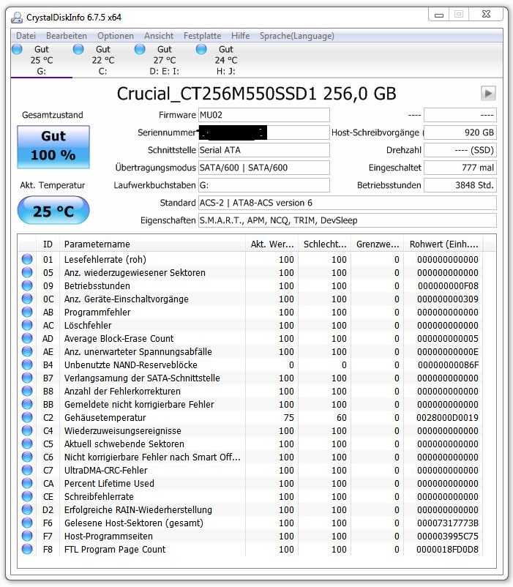Open the Optionen menu
The image size is (513, 587).
click(x=115, y=36)
